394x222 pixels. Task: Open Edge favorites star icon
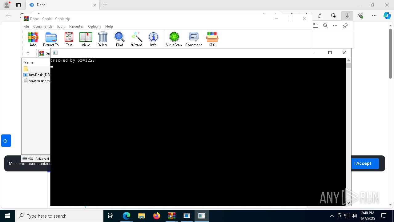click(320, 16)
